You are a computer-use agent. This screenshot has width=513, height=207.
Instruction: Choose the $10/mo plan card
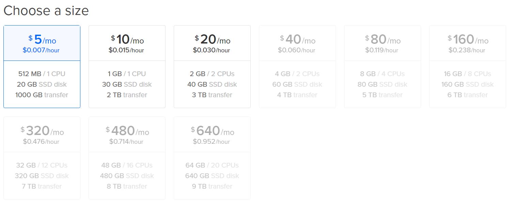127,67
